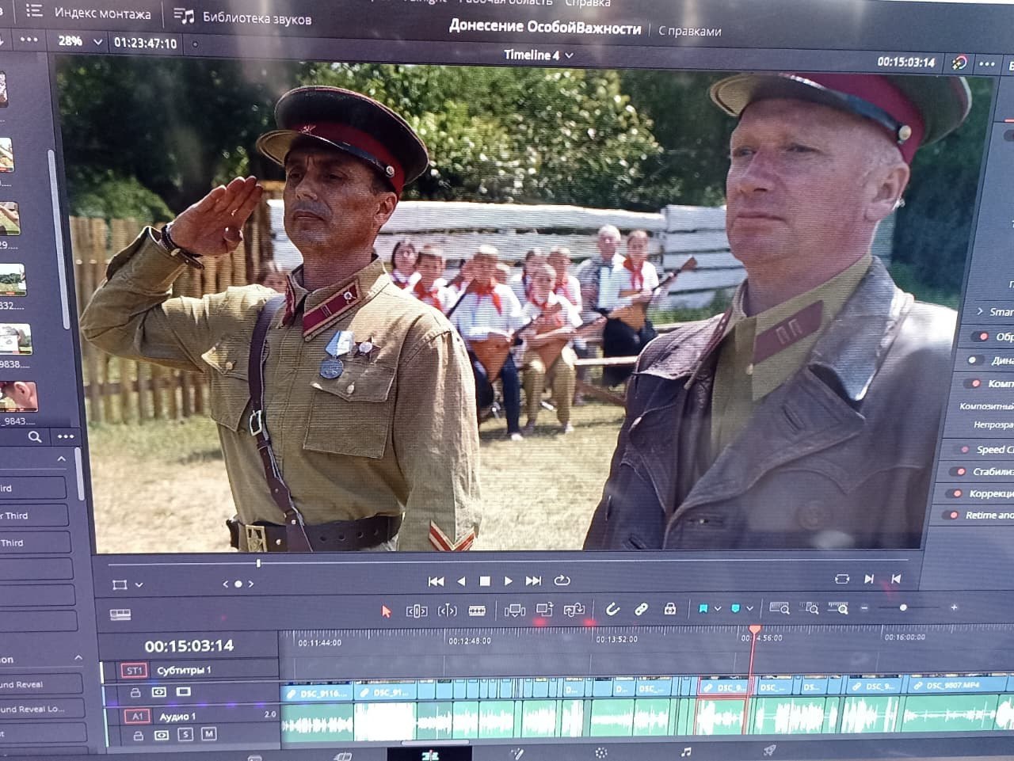This screenshot has height=761, width=1014.
Task: Go to previous edit point button
Action: pos(896,579)
